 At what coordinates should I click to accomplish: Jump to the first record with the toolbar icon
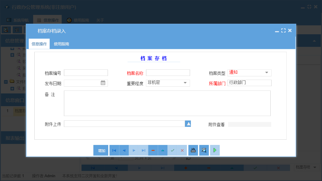click(114, 150)
